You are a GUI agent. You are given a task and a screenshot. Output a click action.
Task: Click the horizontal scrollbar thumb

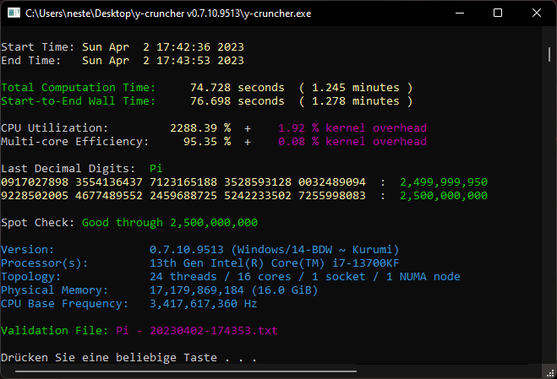[186, 371]
